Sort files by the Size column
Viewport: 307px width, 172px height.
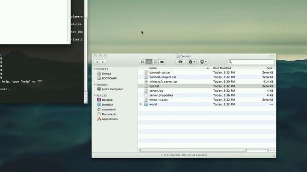pyautogui.click(x=264, y=68)
